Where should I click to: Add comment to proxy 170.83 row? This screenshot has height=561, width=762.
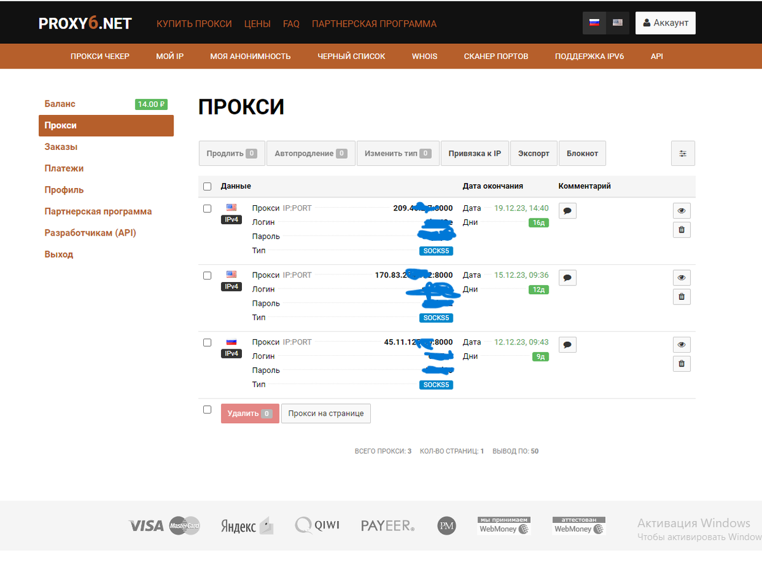[x=568, y=278]
